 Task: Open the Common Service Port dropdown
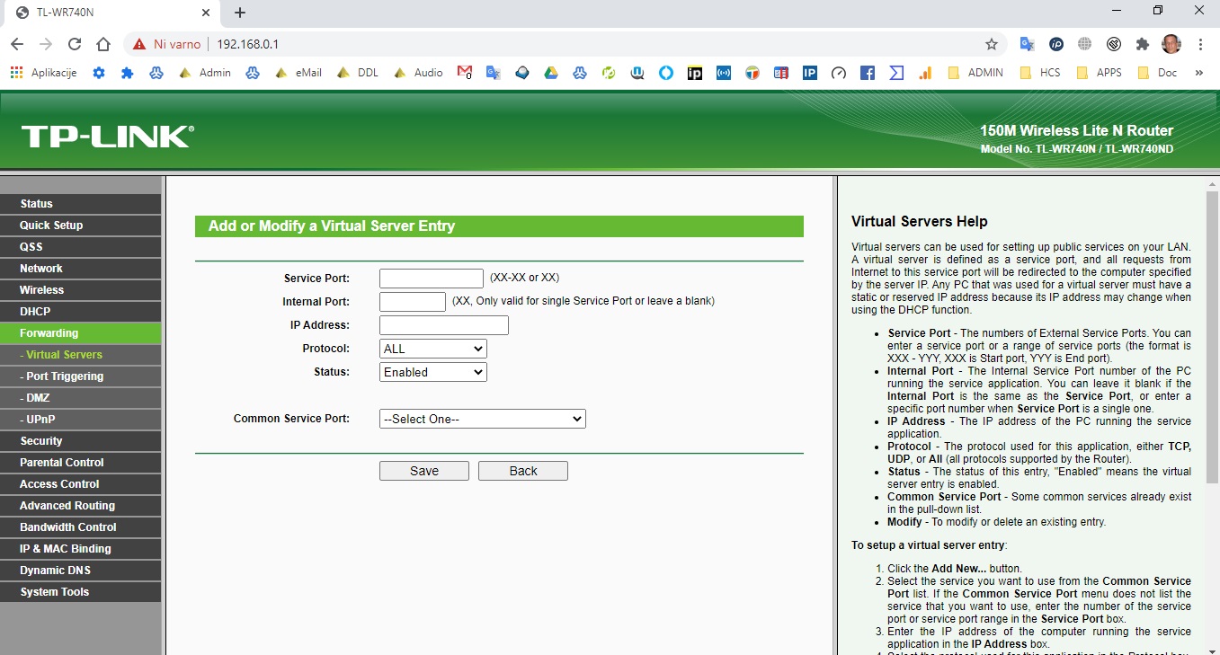tap(483, 419)
